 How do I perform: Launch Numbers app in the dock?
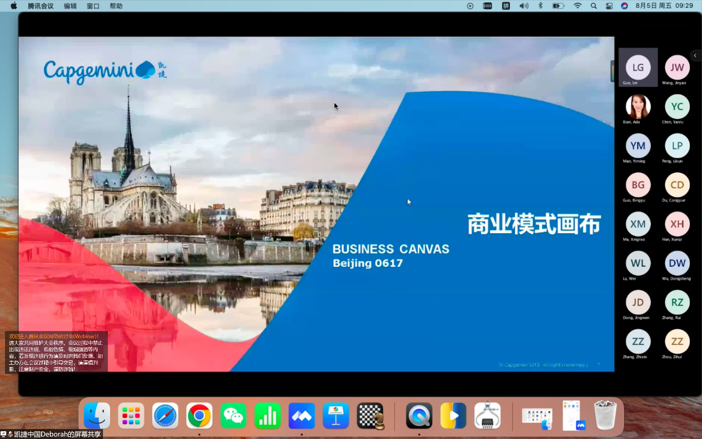pyautogui.click(x=267, y=416)
